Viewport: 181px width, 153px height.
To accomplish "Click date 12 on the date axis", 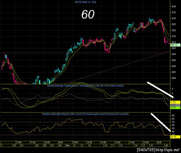I will click(121, 145).
